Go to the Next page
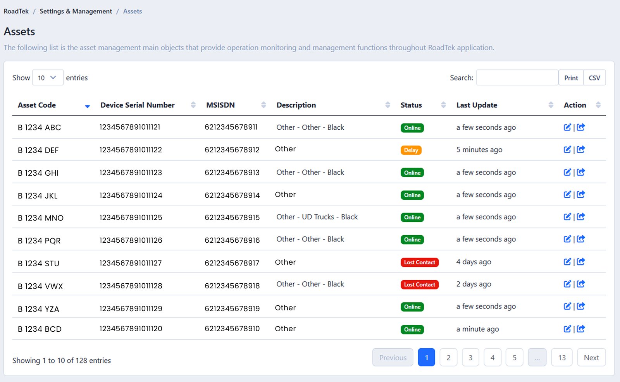 [591, 358]
